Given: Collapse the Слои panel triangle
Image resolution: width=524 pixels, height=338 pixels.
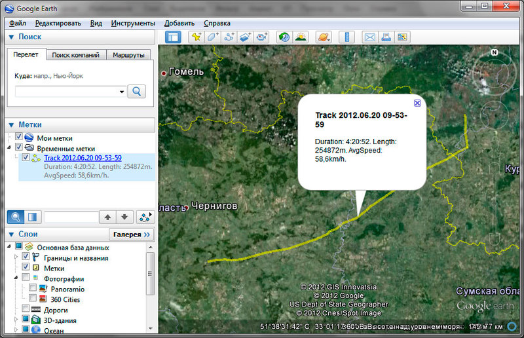Looking at the screenshot, I should click(11, 235).
